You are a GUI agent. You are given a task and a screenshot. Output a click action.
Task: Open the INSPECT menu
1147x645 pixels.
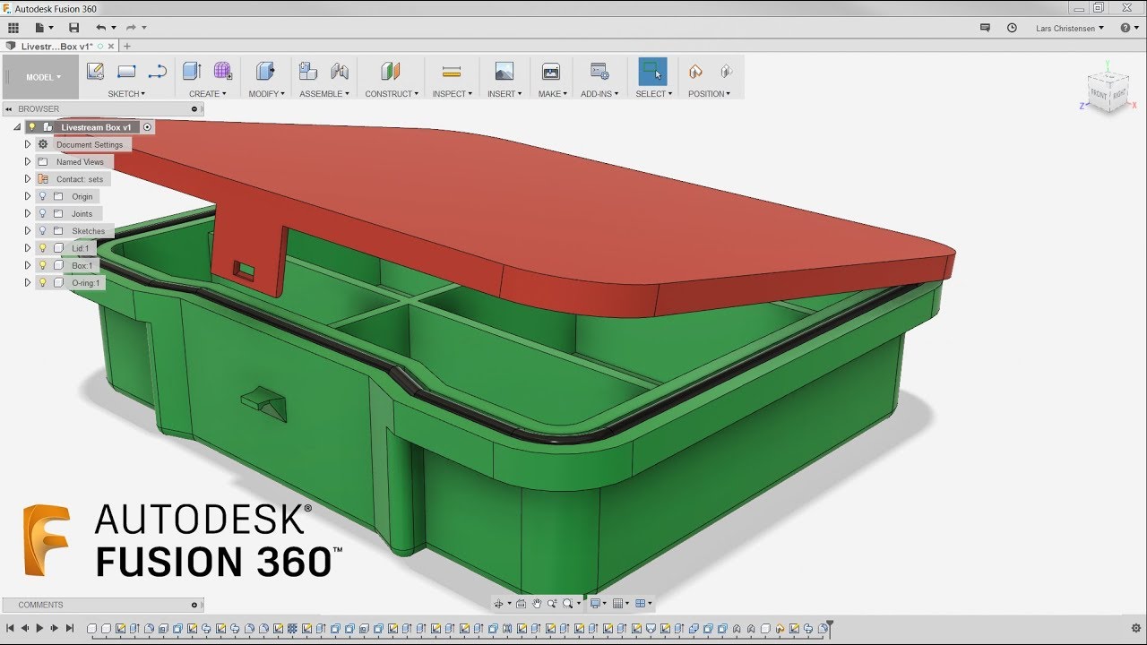[x=453, y=93]
